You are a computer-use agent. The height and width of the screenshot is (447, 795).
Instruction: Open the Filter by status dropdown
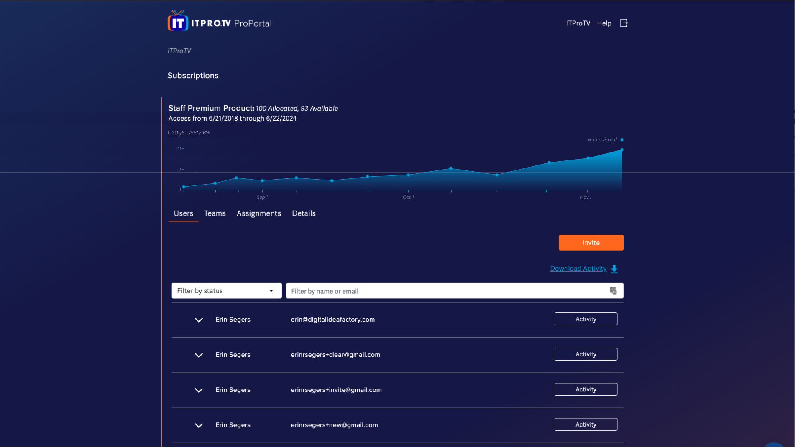(x=226, y=291)
